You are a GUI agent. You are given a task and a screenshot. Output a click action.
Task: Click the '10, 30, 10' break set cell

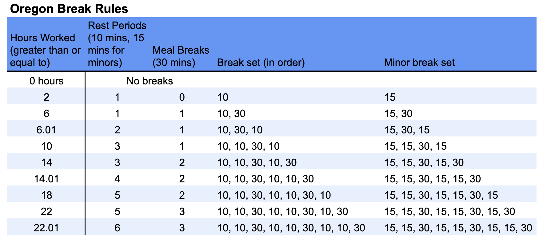tap(240, 130)
